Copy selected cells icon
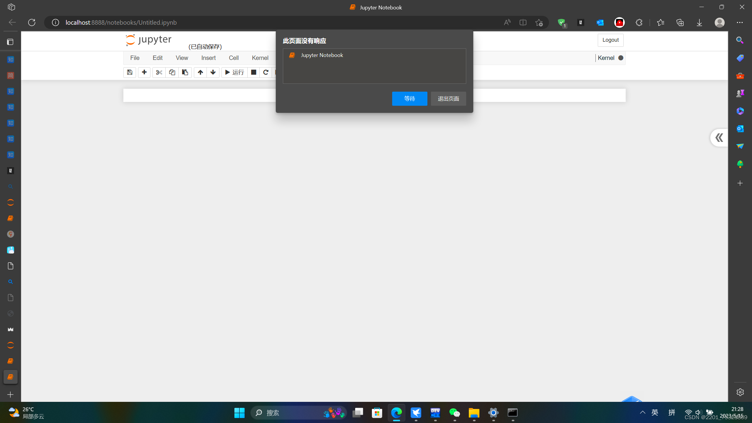The image size is (752, 423). pos(172,72)
